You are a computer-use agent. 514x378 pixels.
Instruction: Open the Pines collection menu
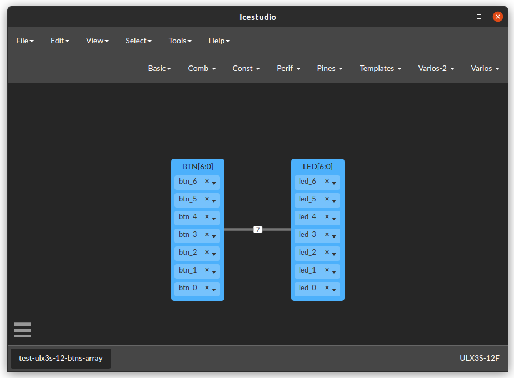click(x=329, y=68)
